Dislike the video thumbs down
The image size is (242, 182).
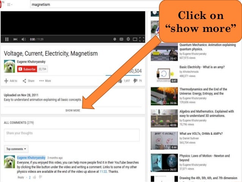tap(138, 81)
